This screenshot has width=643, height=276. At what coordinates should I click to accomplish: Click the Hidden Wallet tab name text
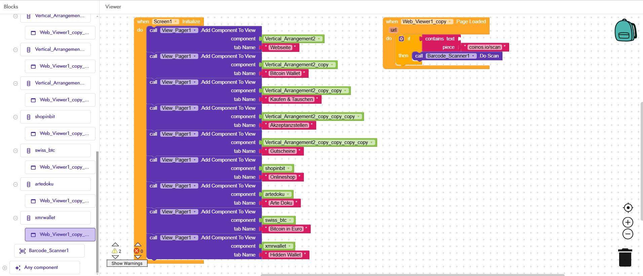click(x=285, y=255)
